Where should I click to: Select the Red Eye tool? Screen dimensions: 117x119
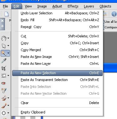pyautogui.click(x=3, y=83)
